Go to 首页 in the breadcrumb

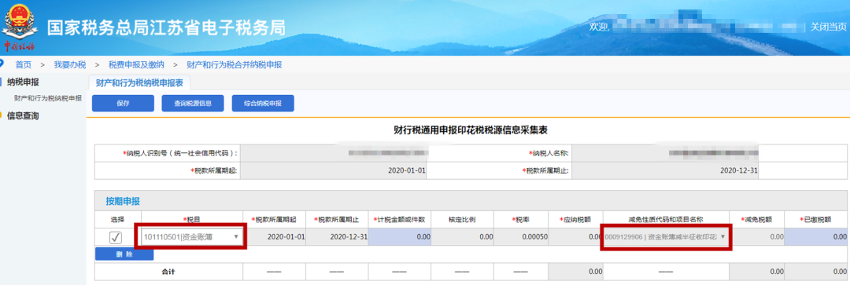click(24, 65)
